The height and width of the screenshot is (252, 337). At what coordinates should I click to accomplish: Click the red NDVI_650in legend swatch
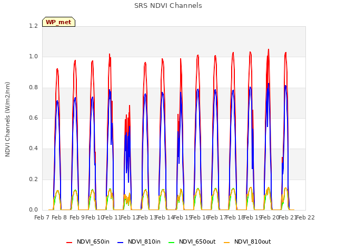point(69,243)
